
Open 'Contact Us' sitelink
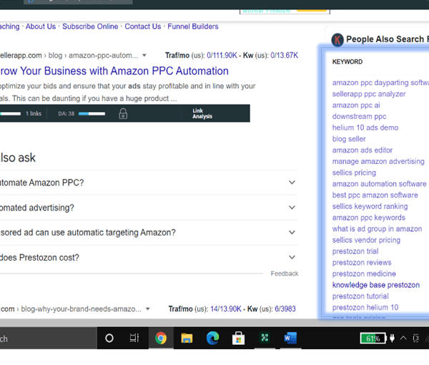pyautogui.click(x=143, y=26)
